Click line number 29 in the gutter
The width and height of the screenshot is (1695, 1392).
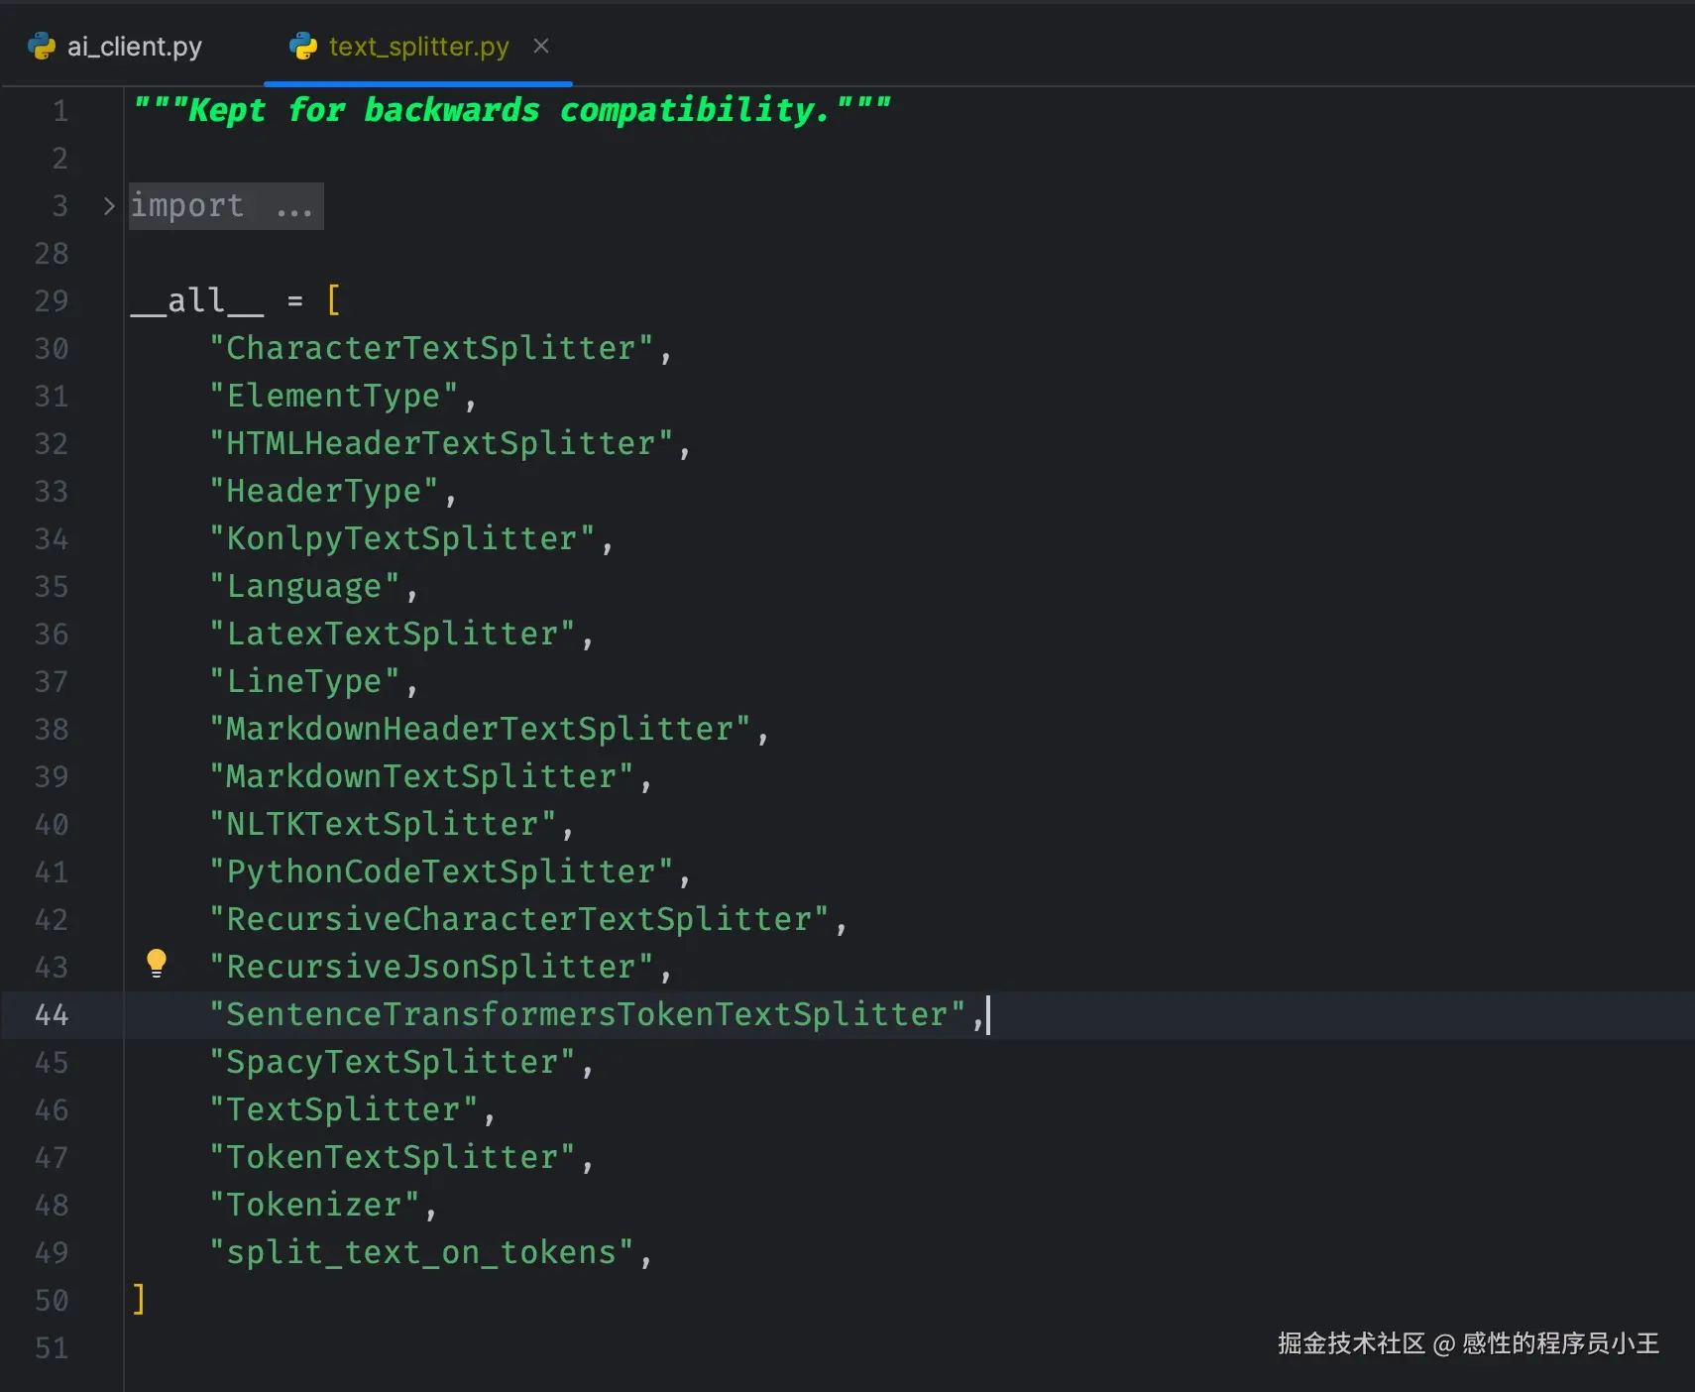52,300
